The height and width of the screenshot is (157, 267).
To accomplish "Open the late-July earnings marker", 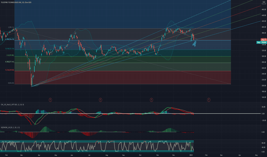I will click(x=101, y=100).
